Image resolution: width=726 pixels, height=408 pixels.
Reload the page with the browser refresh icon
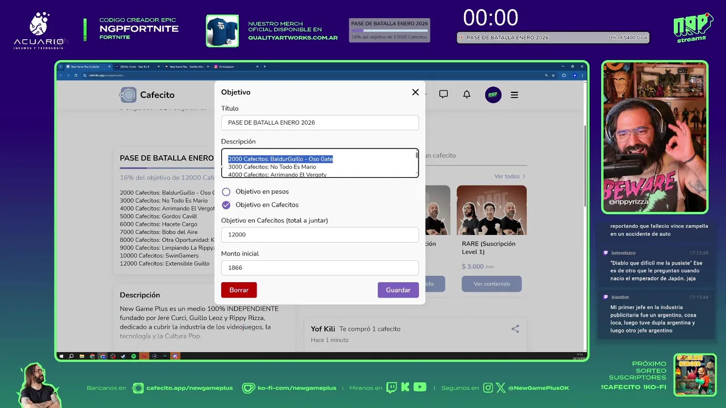pyautogui.click(x=76, y=75)
